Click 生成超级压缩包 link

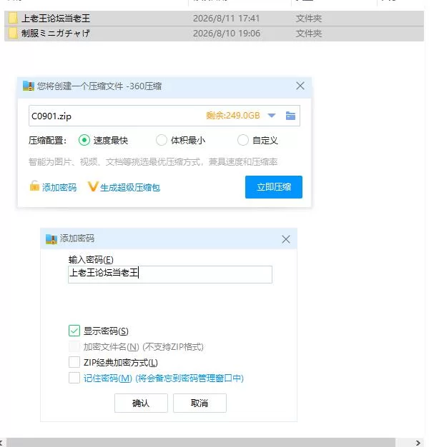pyautogui.click(x=130, y=187)
